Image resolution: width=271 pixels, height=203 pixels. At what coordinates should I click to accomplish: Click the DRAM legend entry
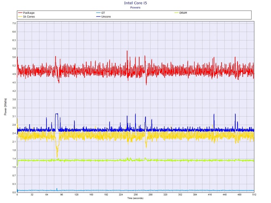181,13
